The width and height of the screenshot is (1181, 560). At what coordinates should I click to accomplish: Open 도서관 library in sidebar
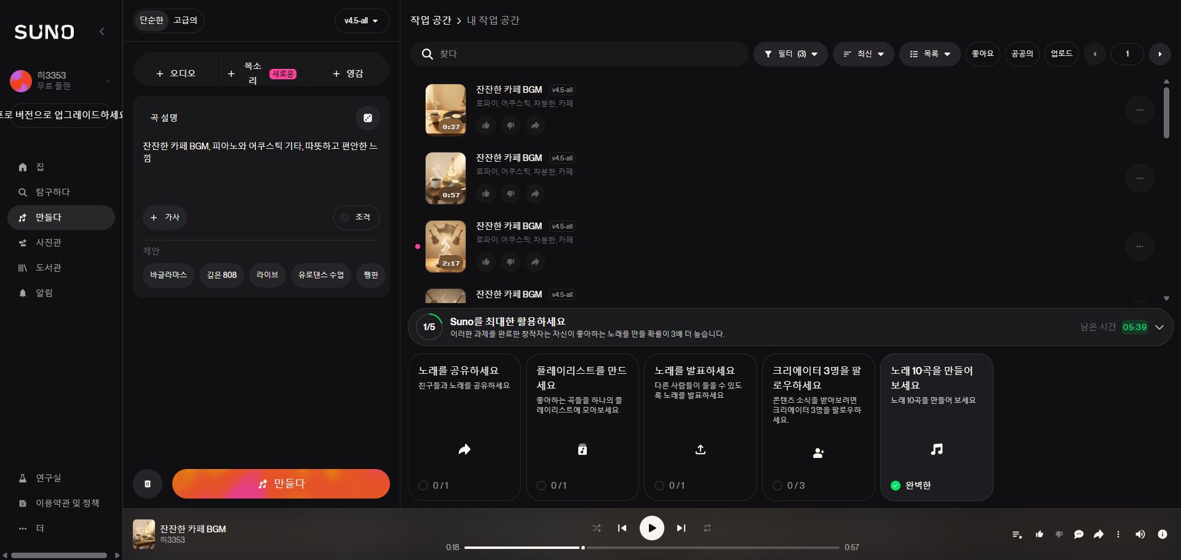pos(61,268)
